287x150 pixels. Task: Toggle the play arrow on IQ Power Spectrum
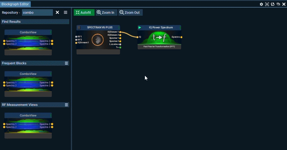[x=140, y=28]
